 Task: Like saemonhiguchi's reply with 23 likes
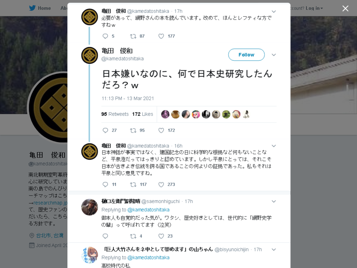161,236
